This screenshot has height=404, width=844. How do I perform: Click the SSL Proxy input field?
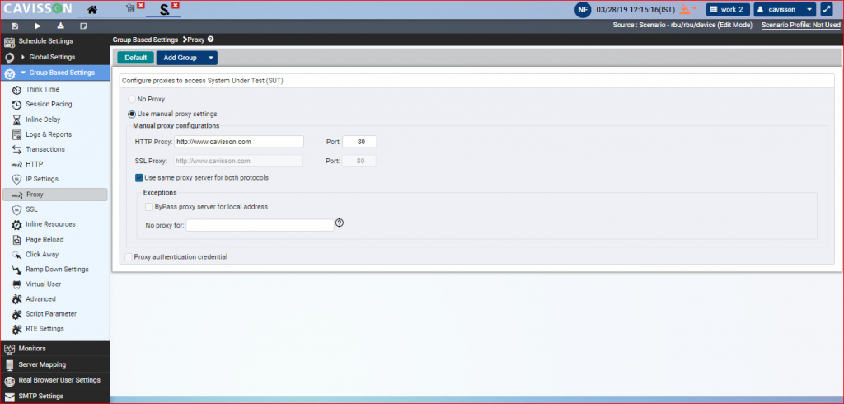coord(238,161)
